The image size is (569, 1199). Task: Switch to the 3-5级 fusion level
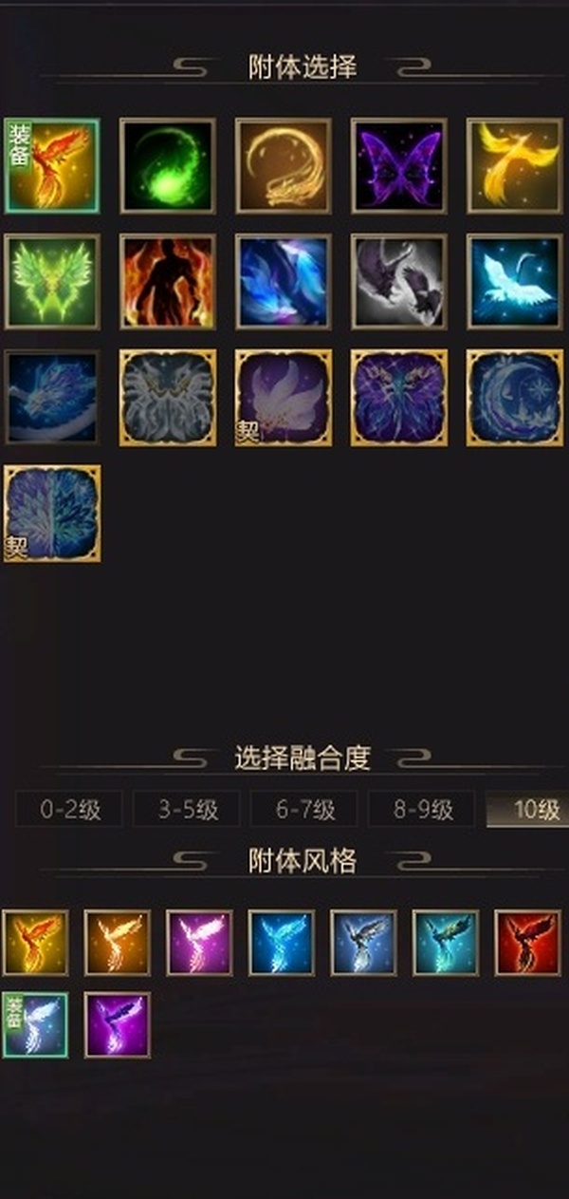pos(187,810)
